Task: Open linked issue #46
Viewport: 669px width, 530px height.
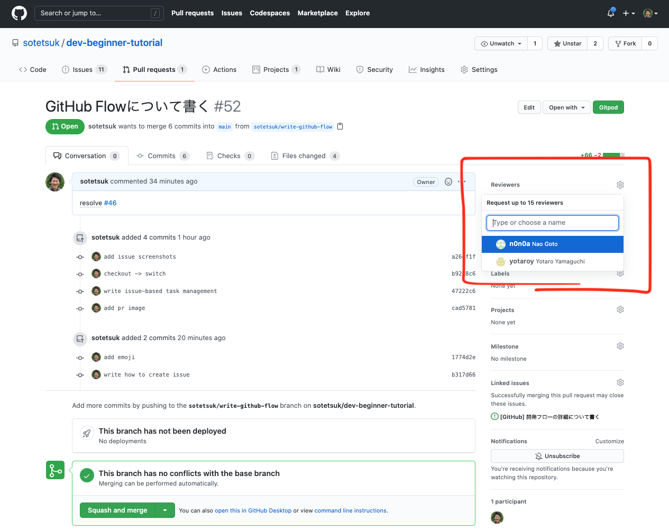Action: click(110, 203)
